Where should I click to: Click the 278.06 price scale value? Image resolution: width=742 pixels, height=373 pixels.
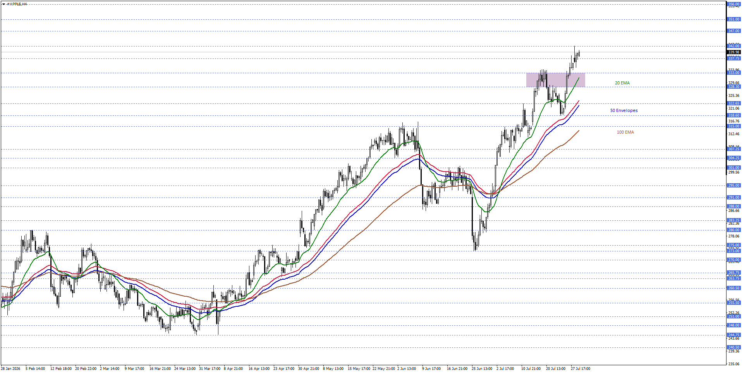[734, 236]
